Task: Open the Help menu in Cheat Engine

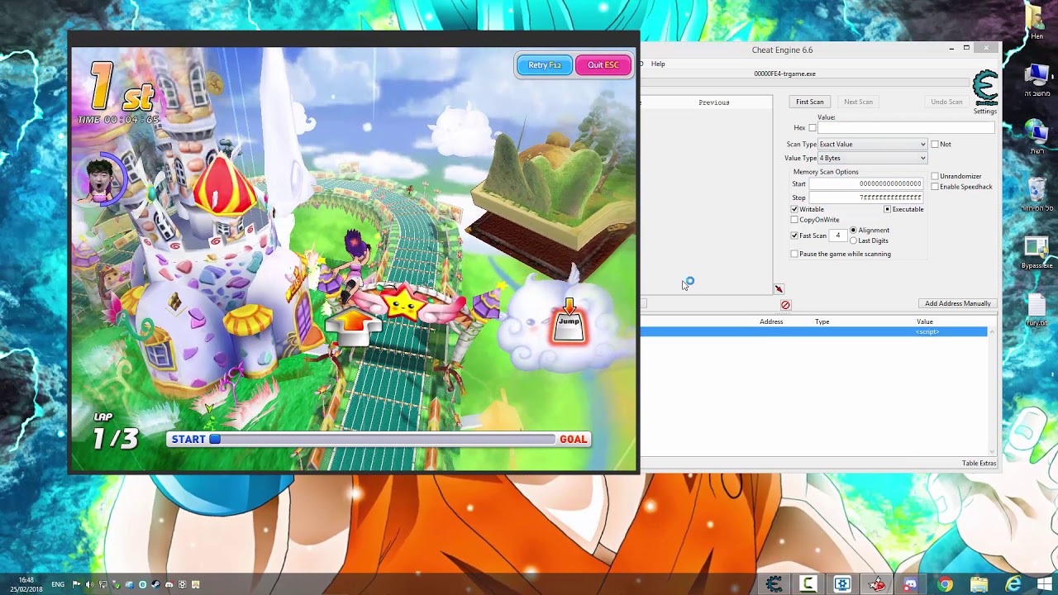Action: click(658, 64)
